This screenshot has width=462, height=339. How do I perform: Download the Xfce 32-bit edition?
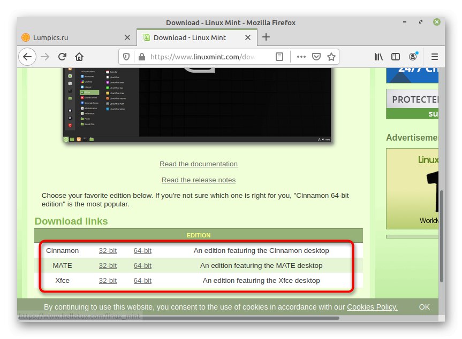tap(108, 280)
